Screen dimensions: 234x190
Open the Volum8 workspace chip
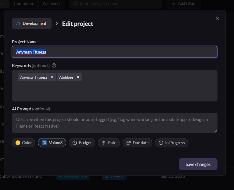coord(52,143)
